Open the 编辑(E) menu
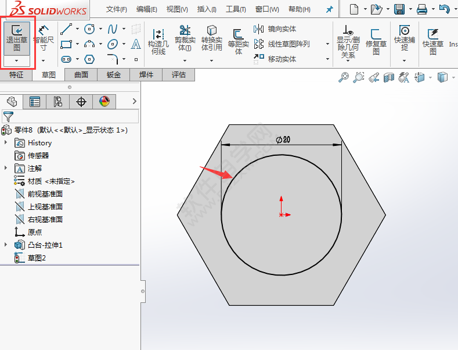Viewport: 458px width, 350px height. (x=147, y=9)
